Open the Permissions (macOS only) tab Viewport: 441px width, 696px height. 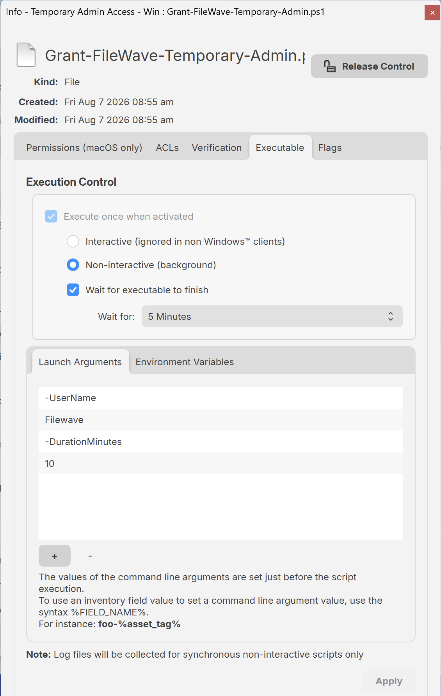point(84,148)
